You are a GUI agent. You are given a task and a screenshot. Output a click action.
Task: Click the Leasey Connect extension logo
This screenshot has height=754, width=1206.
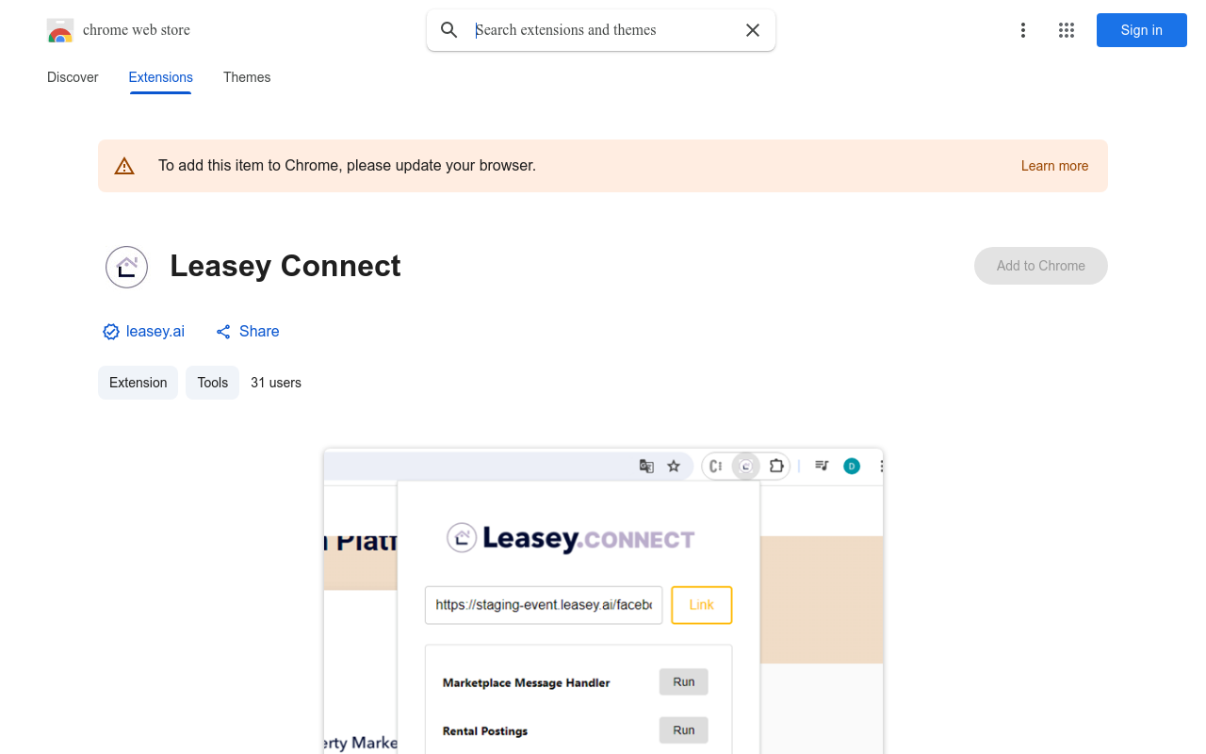tap(126, 267)
